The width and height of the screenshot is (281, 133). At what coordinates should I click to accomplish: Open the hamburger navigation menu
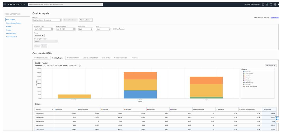[x=4, y=4]
